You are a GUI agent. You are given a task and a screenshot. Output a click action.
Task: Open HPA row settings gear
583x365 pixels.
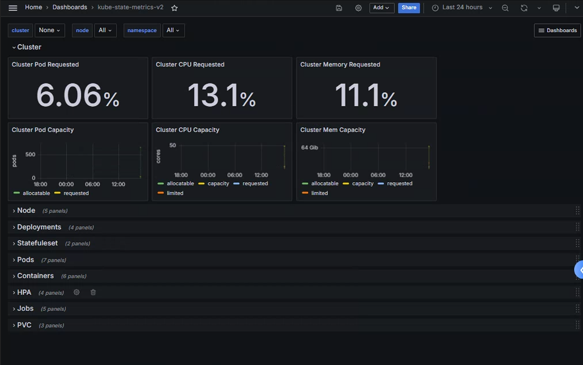tap(77, 292)
